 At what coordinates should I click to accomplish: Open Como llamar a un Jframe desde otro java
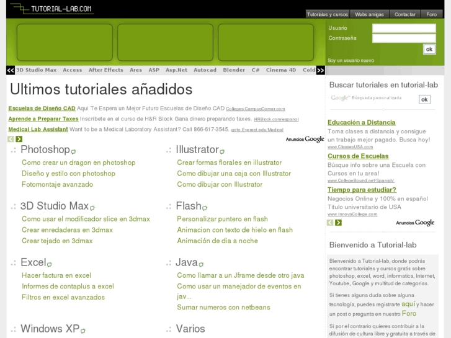(241, 275)
